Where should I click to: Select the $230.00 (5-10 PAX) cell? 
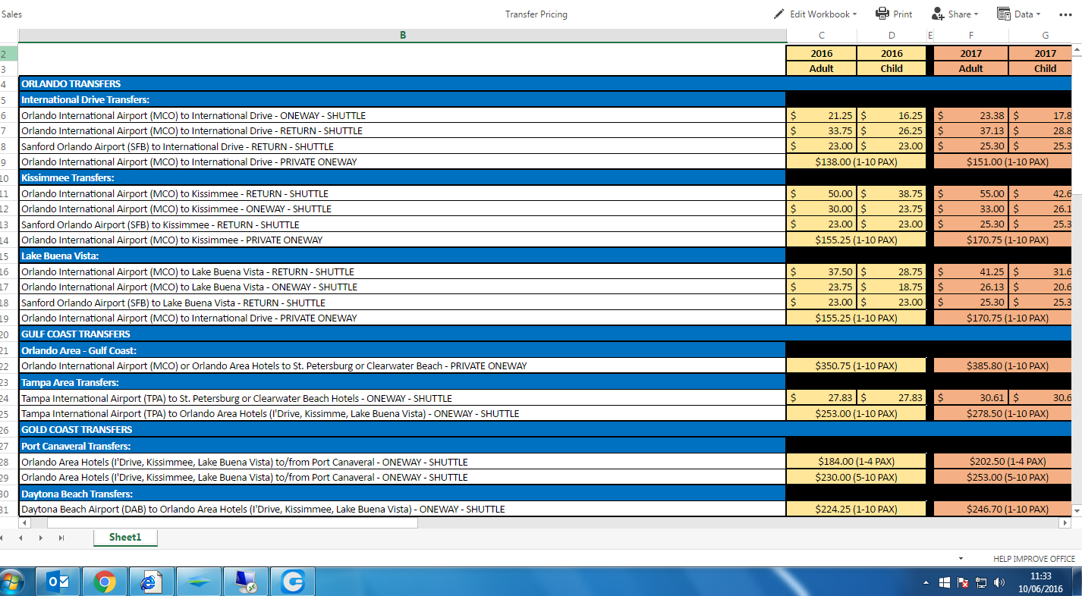(857, 478)
